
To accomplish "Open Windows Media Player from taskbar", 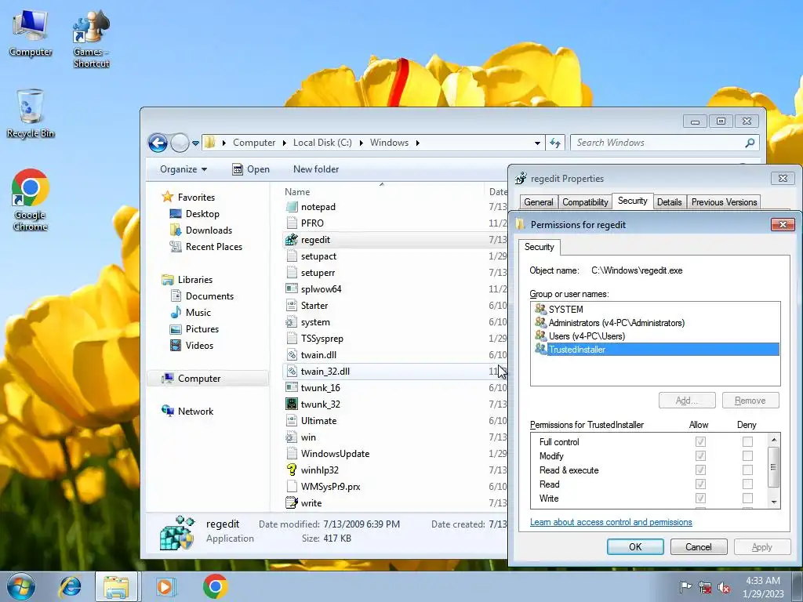I will (165, 586).
